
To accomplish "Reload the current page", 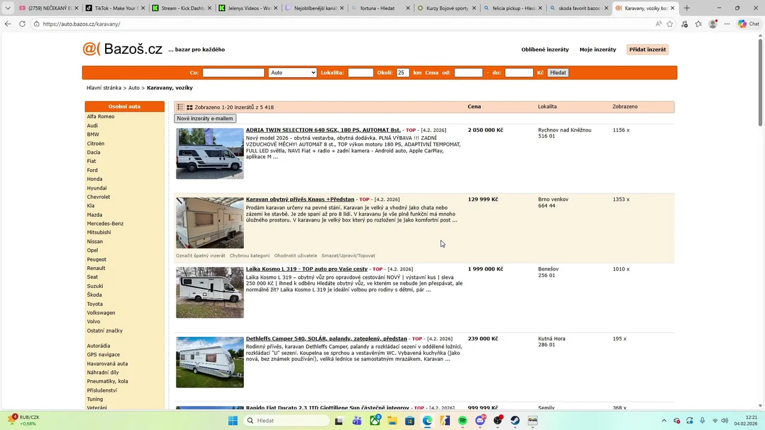I will [x=22, y=24].
